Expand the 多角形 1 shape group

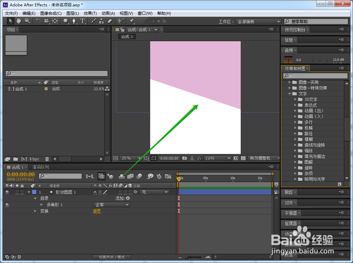pyautogui.click(x=42, y=205)
